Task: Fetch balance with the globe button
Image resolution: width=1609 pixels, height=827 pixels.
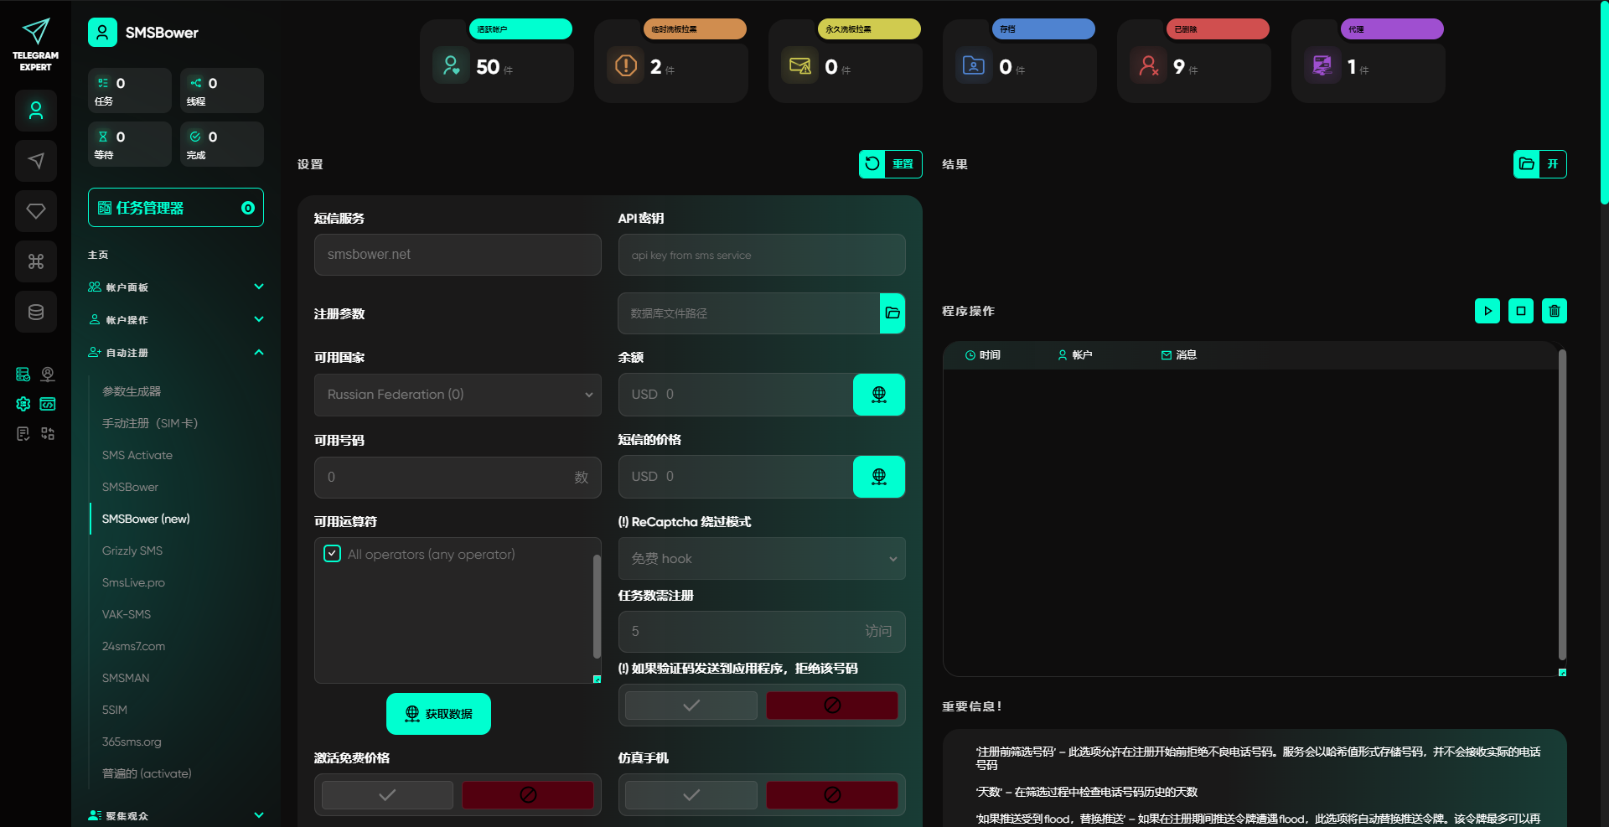Action: coord(879,395)
